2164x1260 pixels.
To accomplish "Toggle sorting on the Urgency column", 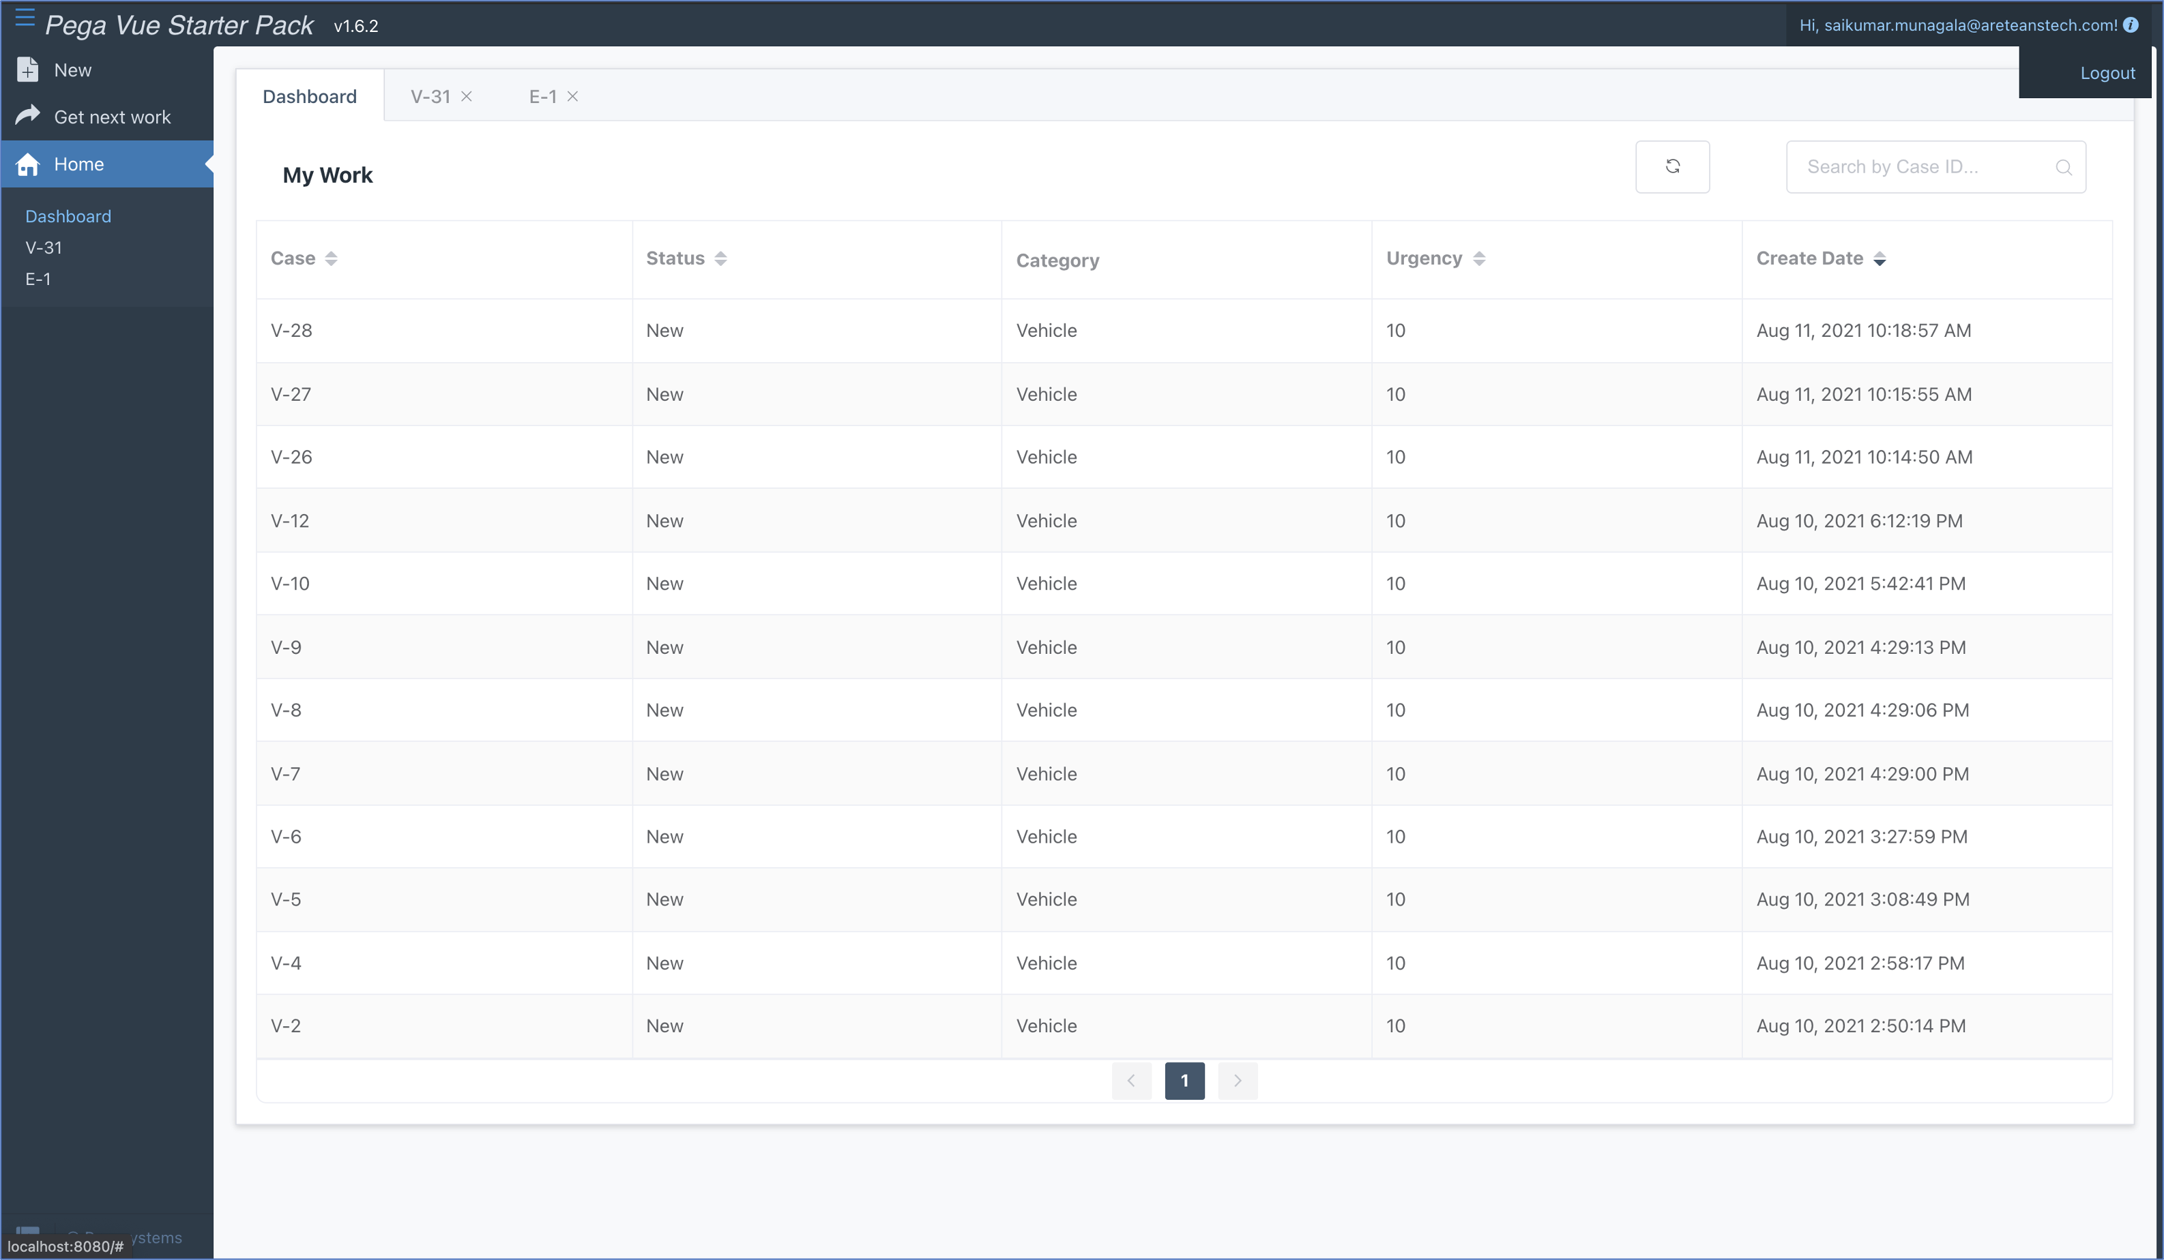I will tap(1479, 258).
